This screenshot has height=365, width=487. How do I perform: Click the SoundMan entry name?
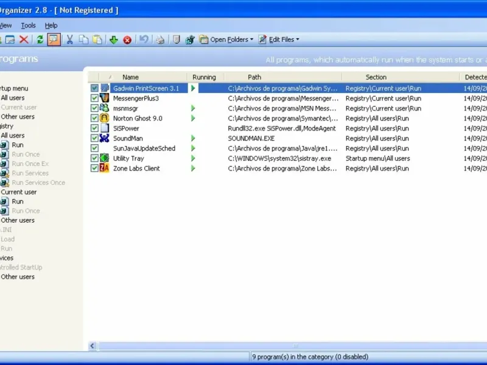pyautogui.click(x=128, y=139)
